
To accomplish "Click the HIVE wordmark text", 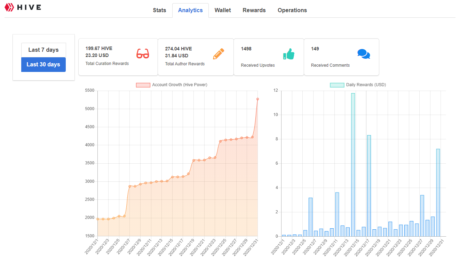I will [30, 7].
